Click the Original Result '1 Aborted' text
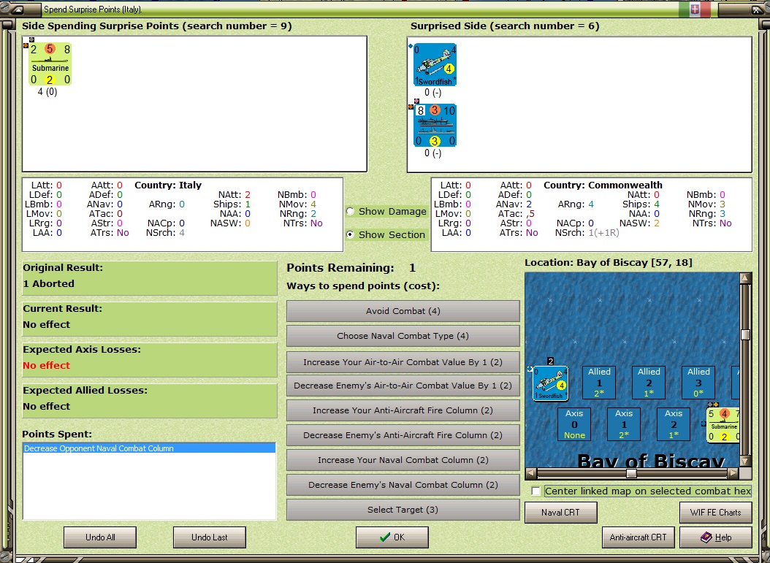 [48, 284]
